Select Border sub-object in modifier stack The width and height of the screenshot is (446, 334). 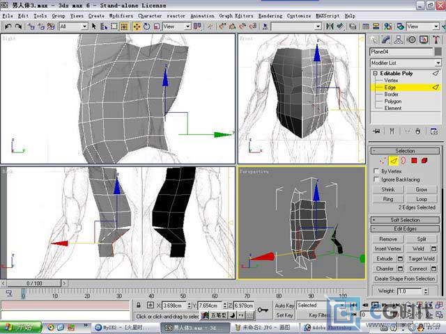(392, 95)
